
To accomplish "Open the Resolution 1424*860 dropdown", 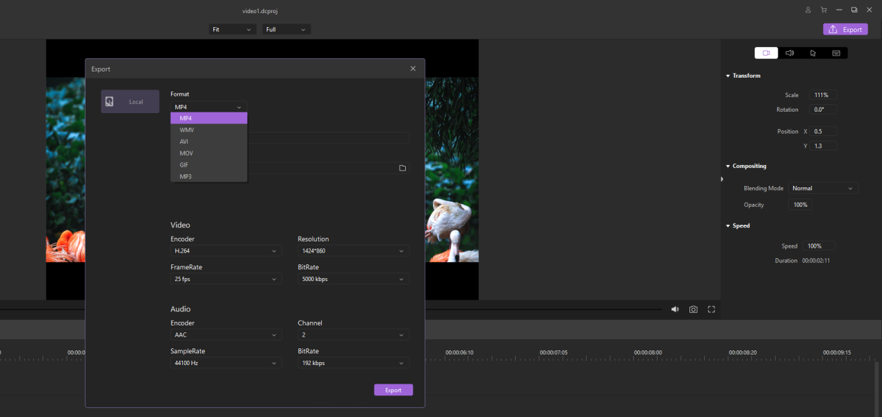I will (x=354, y=250).
